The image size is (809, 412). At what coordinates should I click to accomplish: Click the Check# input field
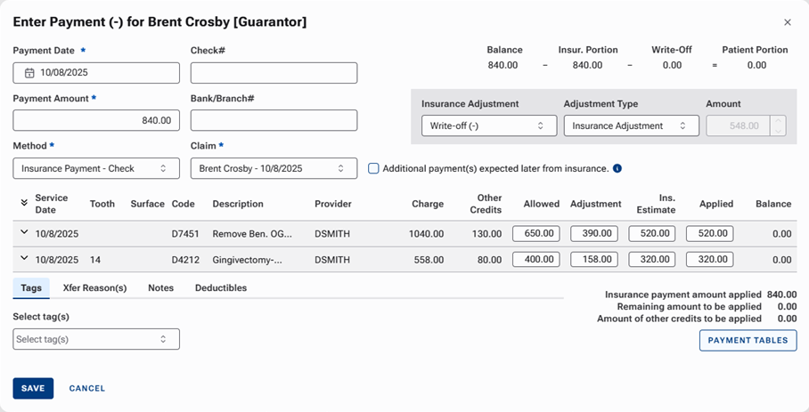click(274, 73)
